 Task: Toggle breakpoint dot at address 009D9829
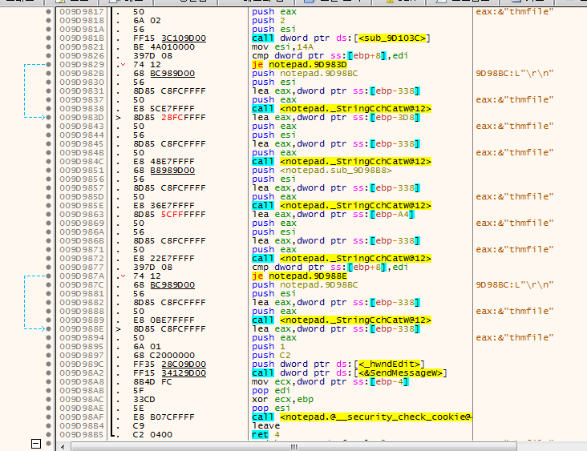[x=48, y=65]
